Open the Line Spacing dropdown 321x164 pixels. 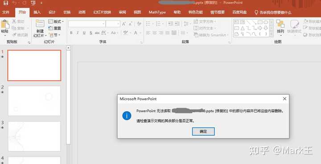tap(187, 24)
